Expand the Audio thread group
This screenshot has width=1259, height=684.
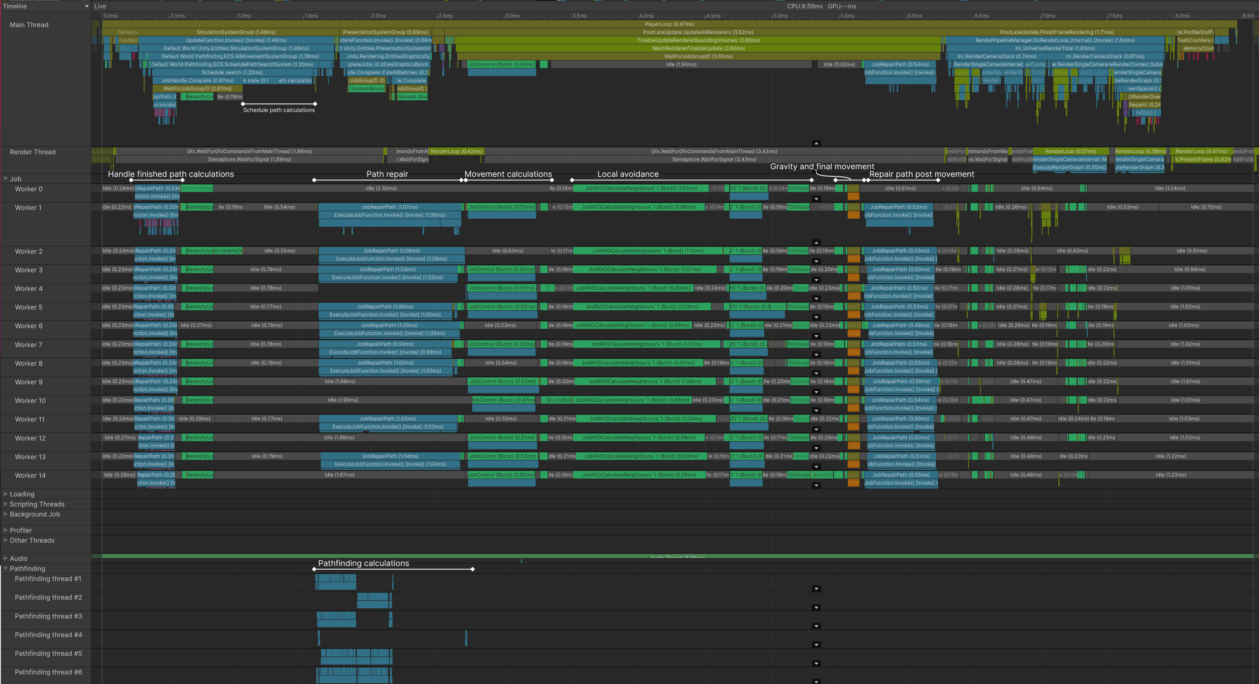[x=5, y=558]
